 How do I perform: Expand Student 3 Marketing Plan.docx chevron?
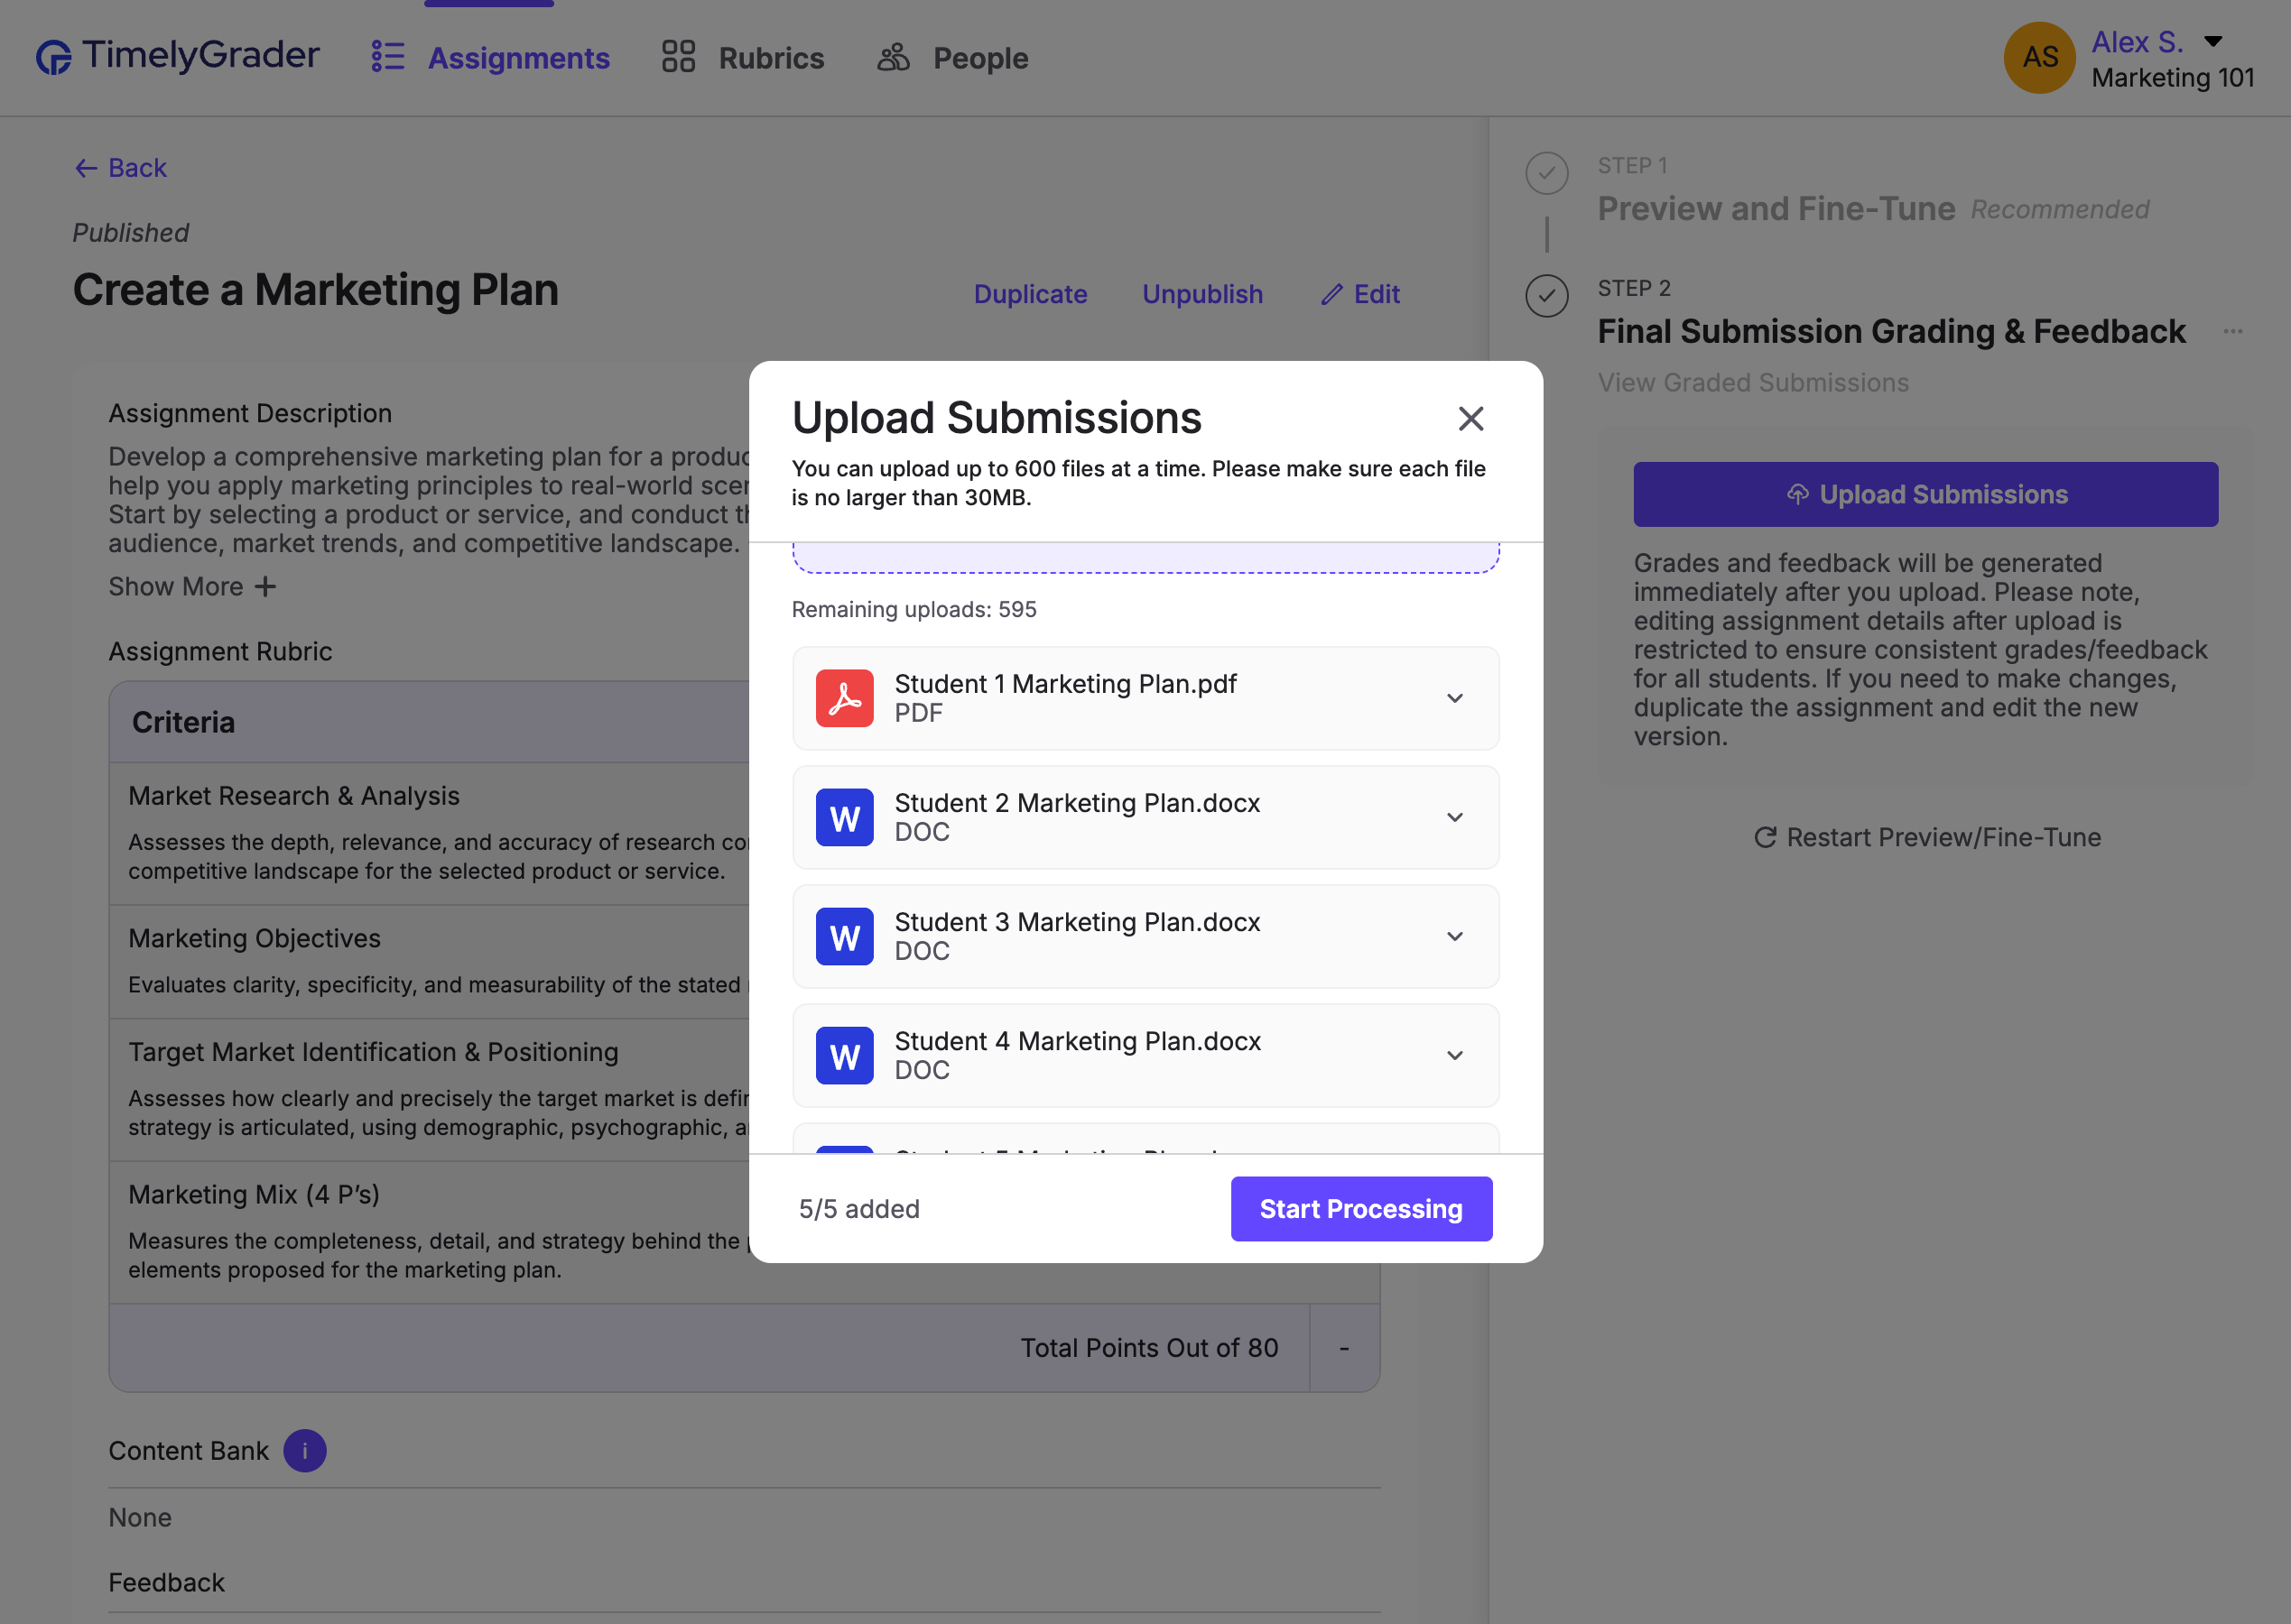click(1454, 936)
